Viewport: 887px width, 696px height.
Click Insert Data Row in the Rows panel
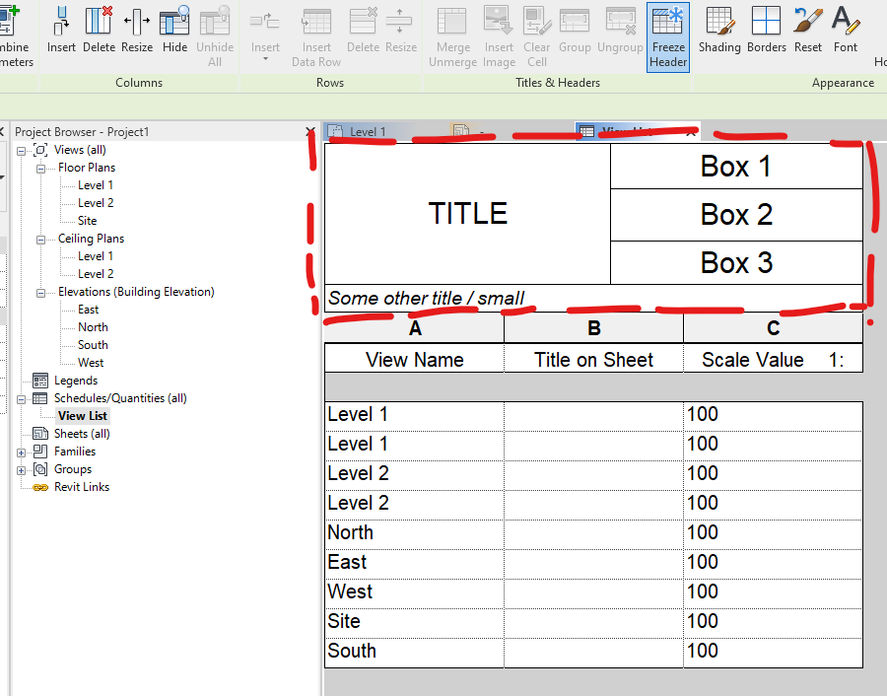(x=316, y=35)
